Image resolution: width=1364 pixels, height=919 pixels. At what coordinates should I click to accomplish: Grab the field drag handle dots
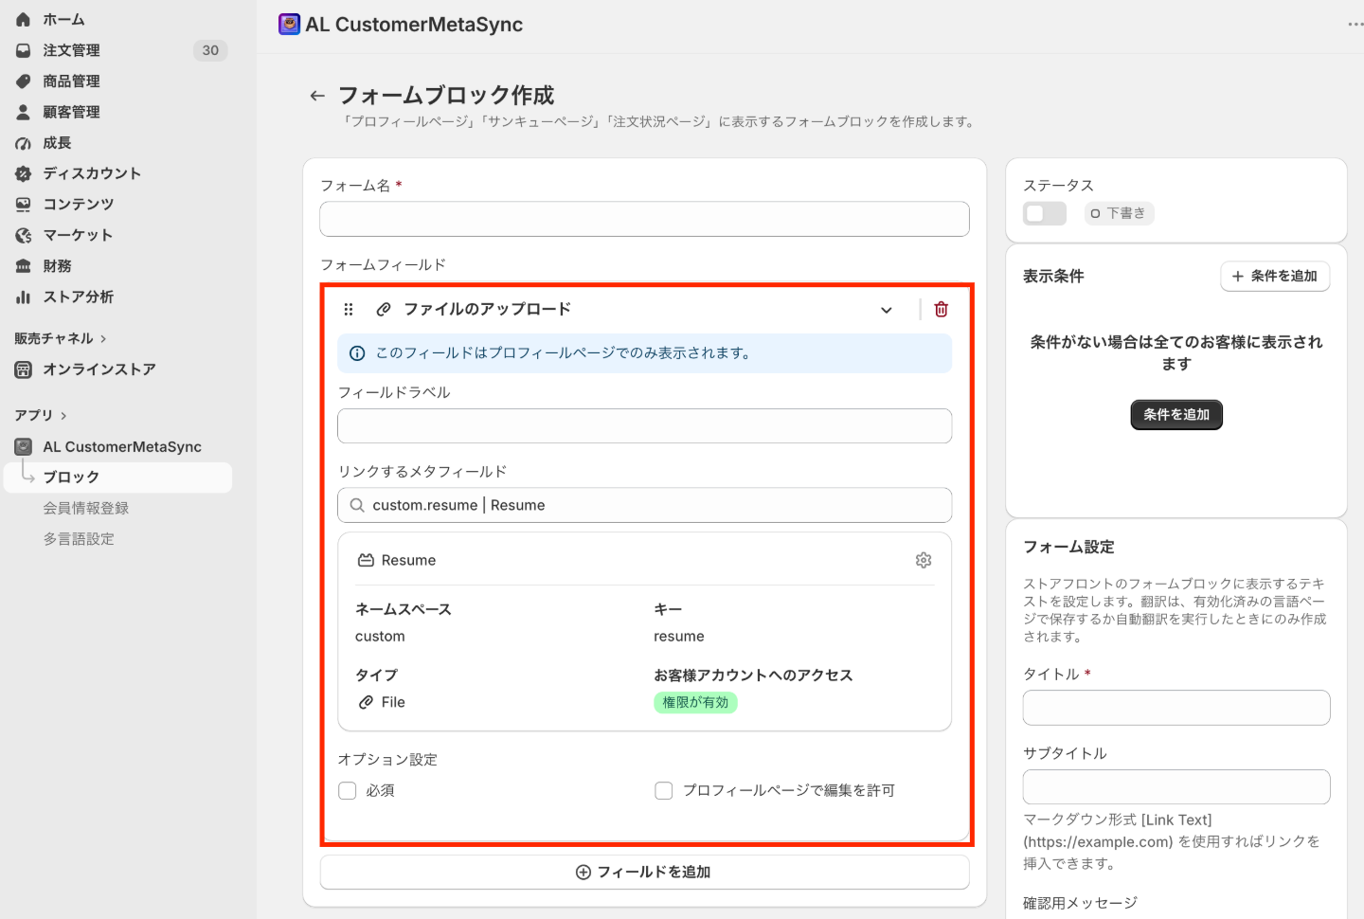click(349, 310)
